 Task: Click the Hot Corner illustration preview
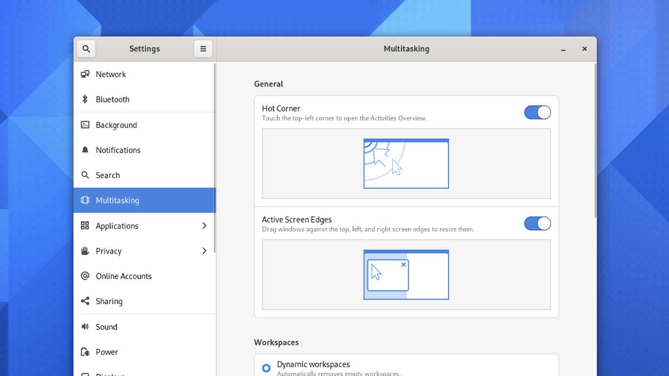tap(406, 164)
